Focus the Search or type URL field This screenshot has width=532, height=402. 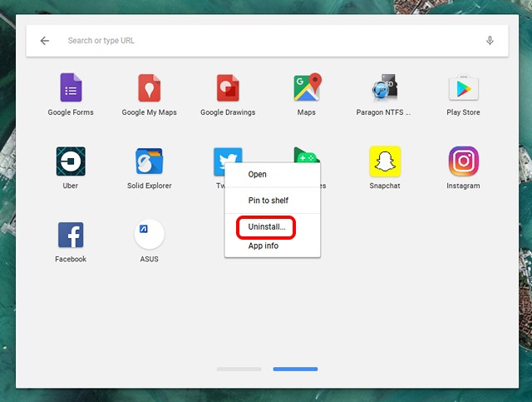click(x=268, y=41)
